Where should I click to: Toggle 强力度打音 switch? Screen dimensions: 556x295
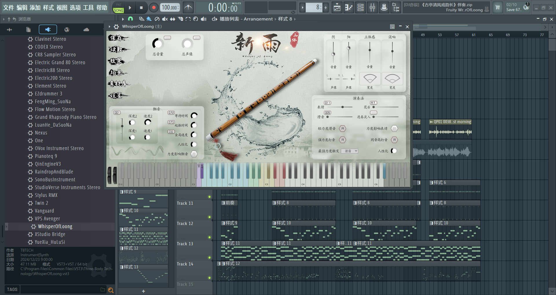343,140
